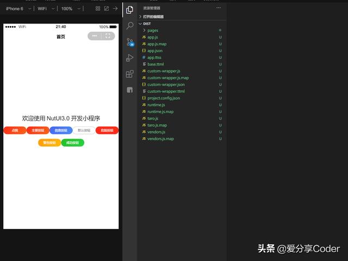Open runtime.js.map file

pos(182,112)
